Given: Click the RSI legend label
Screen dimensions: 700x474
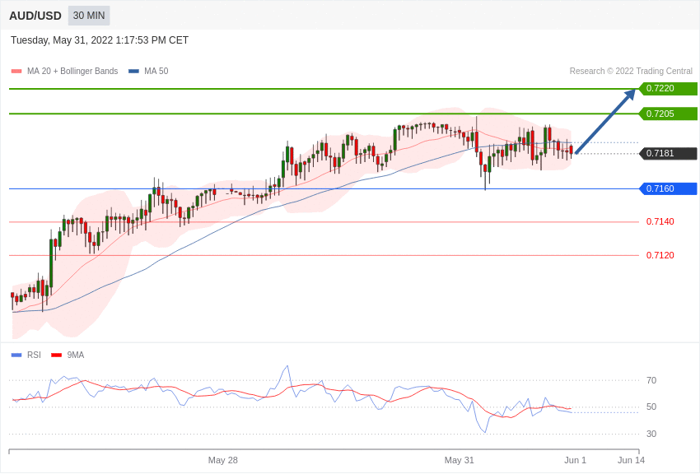Looking at the screenshot, I should pos(34,355).
